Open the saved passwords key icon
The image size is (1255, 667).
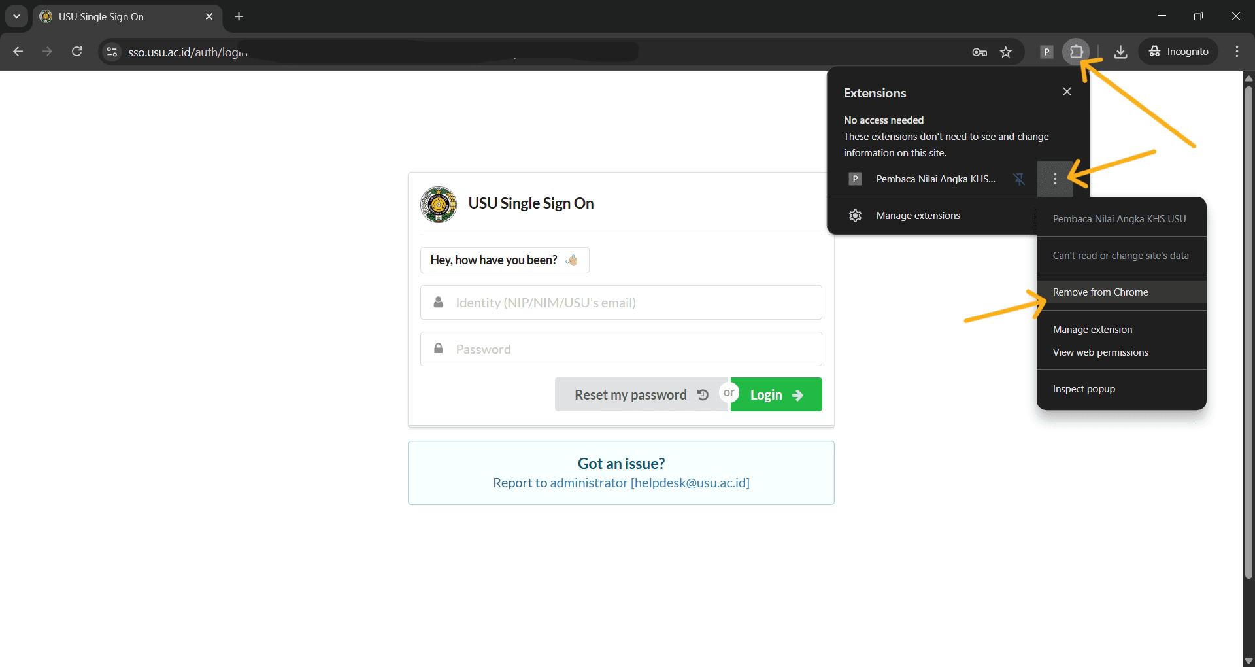pyautogui.click(x=979, y=52)
